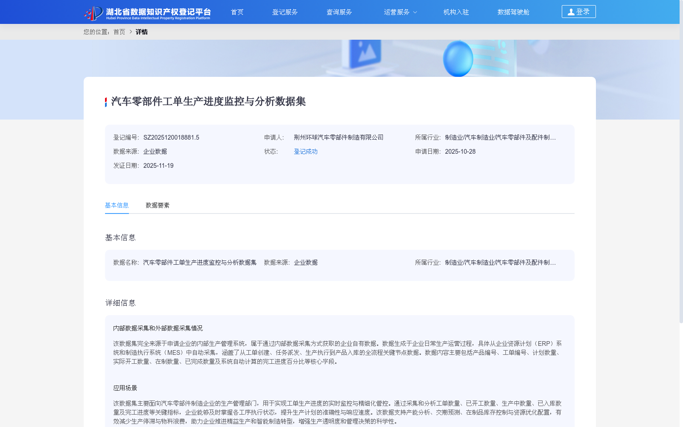Open the 数据驾驶舱 navigation item
Screen dimensions: 683x427
pyautogui.click(x=513, y=12)
